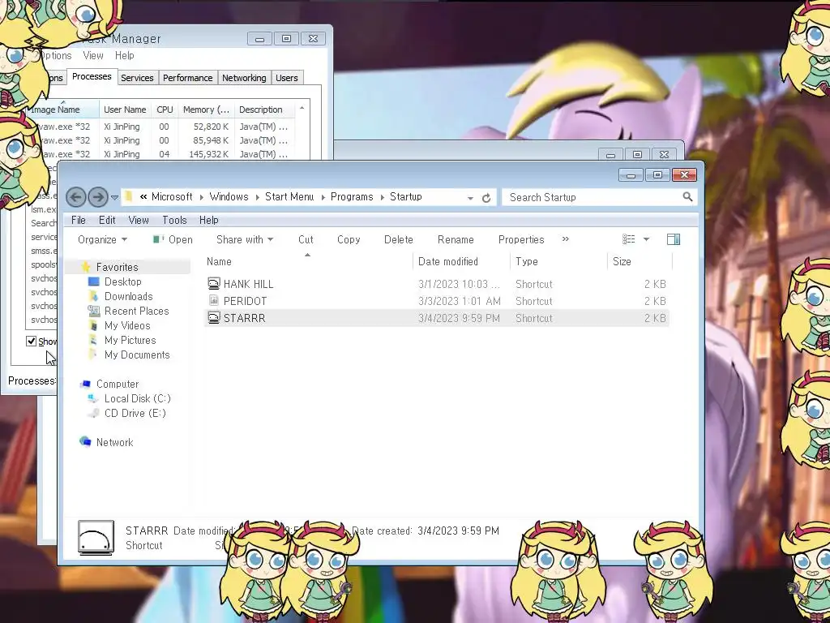Viewport: 830px width, 623px height.
Task: Select Network in navigation pane
Action: [x=114, y=442]
